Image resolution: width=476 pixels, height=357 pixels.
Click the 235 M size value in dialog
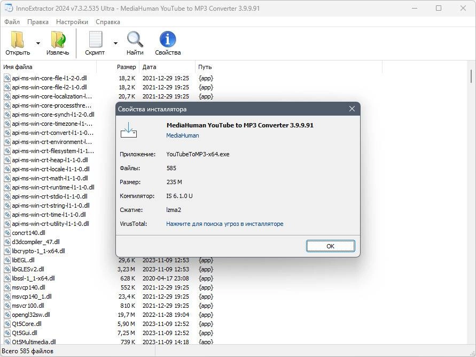pos(174,182)
